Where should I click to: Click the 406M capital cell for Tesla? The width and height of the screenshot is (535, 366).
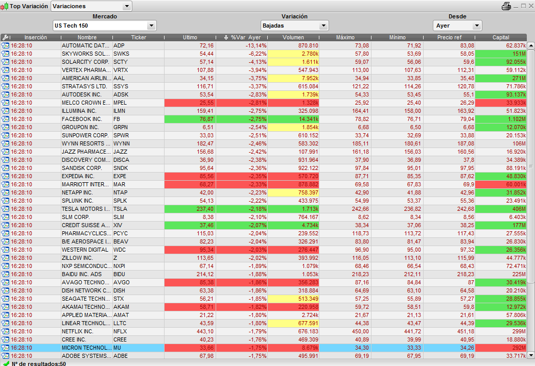(501, 209)
